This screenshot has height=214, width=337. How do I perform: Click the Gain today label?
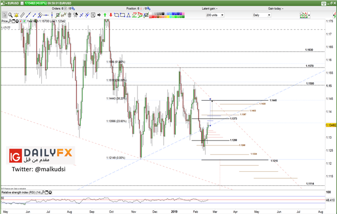pos(275,8)
